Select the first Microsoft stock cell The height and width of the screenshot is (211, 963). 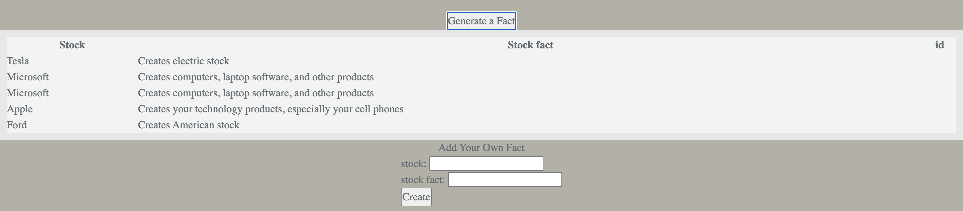(x=28, y=77)
